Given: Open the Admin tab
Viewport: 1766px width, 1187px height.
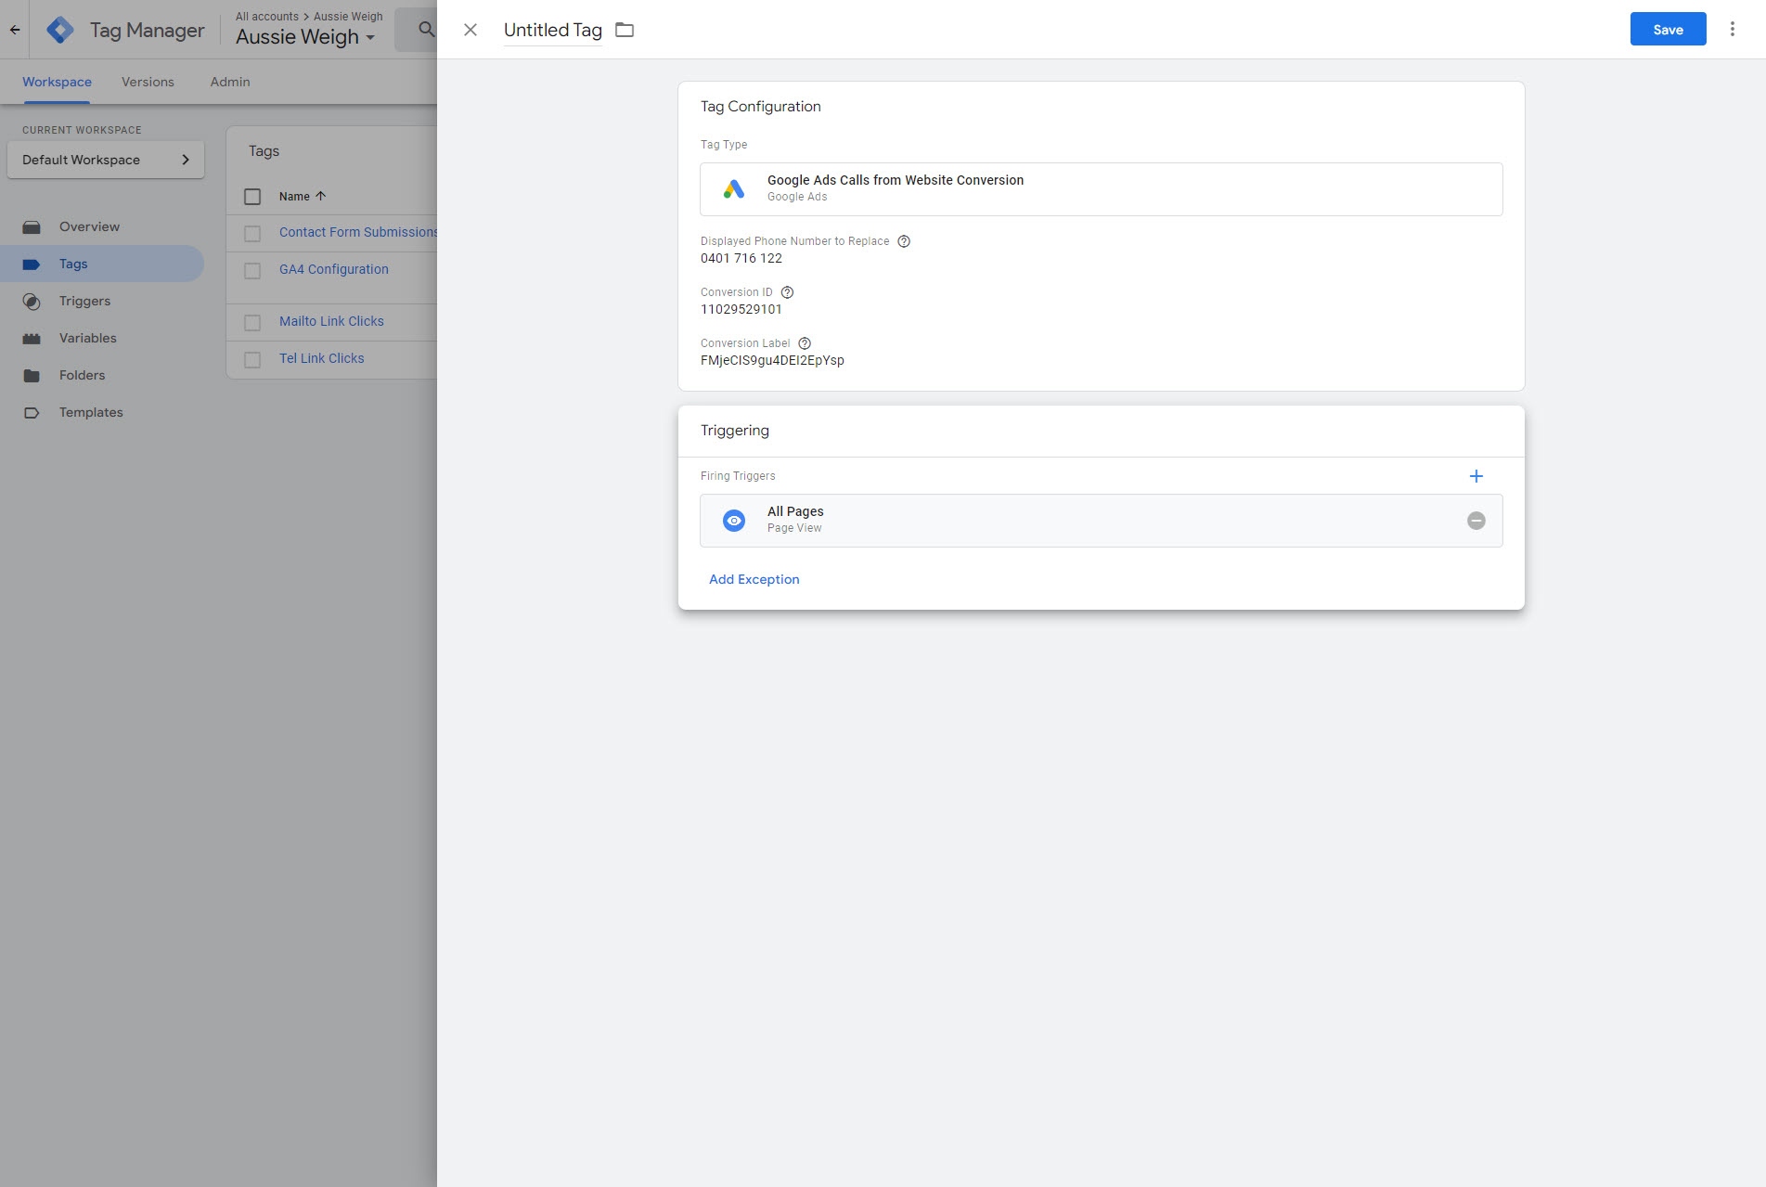Looking at the screenshot, I should click(229, 82).
